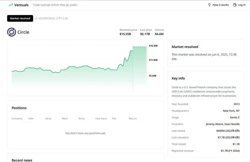The width and height of the screenshot is (250, 162).
Task: Sort positions by Value column header
Action: pos(48,118)
